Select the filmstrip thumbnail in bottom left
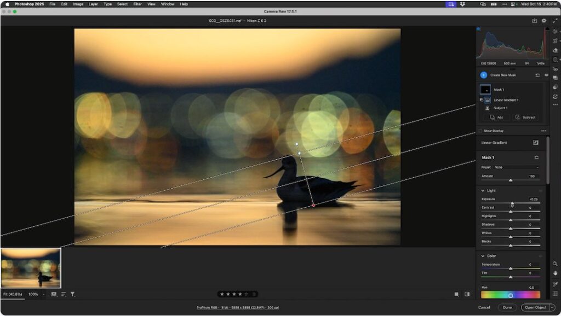This screenshot has width=561, height=316. [31, 268]
